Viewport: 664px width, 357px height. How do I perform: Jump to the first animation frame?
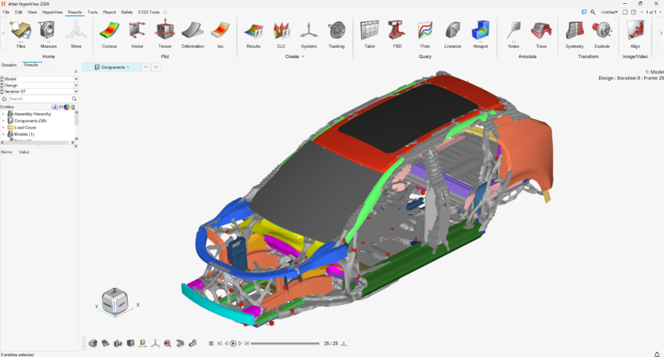[x=219, y=343]
